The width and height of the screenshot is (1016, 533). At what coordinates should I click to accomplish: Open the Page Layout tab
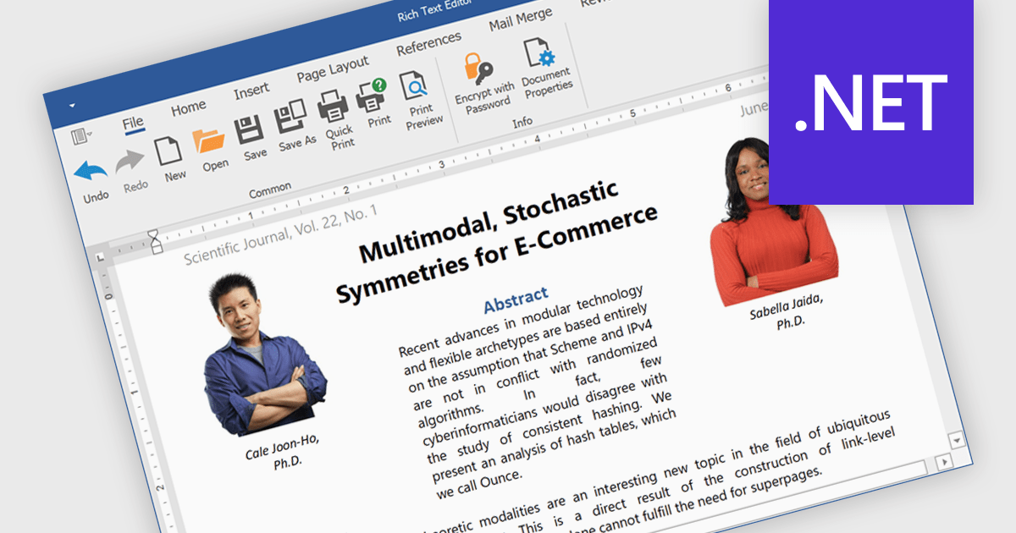click(332, 69)
